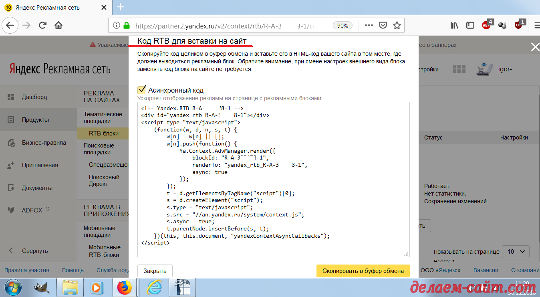Select RTB-блоки submenu item
Viewport: 540px width, 297px height.
pyautogui.click(x=103, y=133)
